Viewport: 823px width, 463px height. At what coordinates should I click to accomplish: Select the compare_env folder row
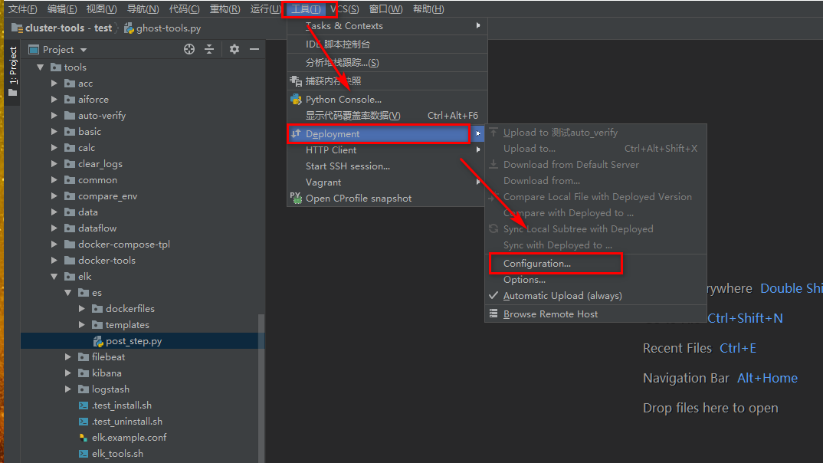(142, 195)
